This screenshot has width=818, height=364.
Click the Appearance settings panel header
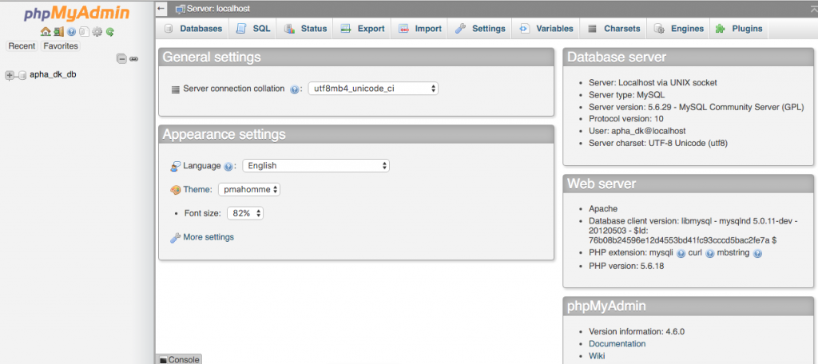[356, 135]
